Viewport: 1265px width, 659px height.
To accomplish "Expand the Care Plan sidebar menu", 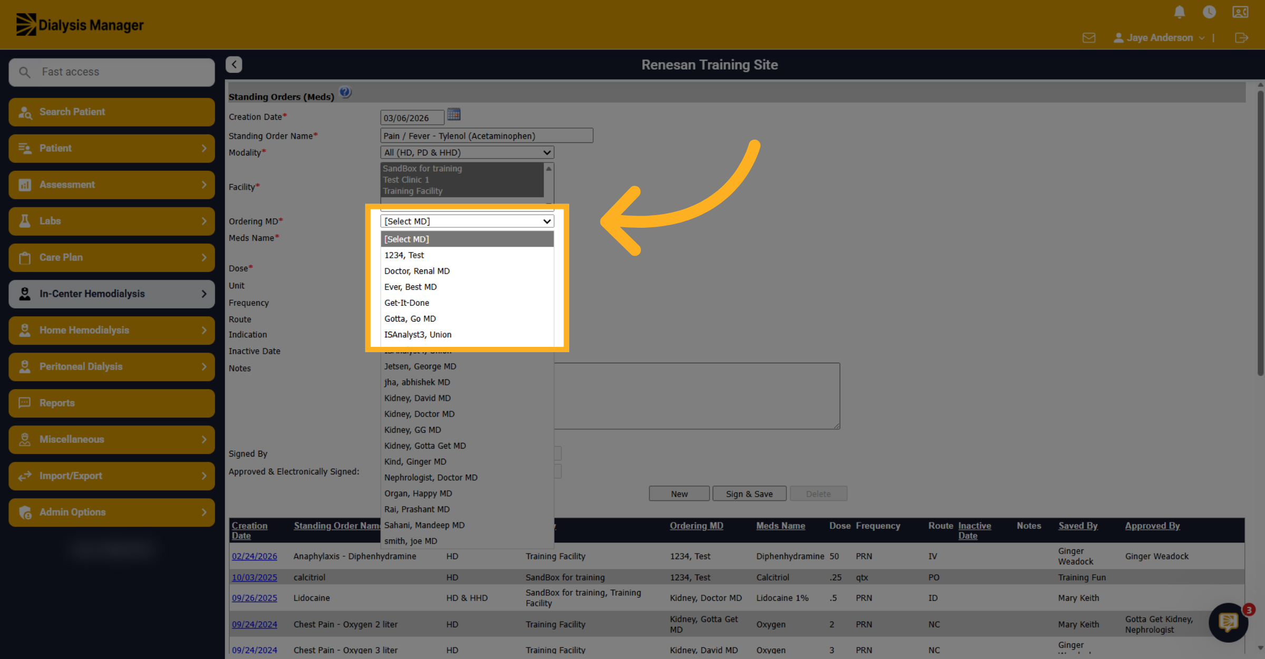I will (x=112, y=257).
